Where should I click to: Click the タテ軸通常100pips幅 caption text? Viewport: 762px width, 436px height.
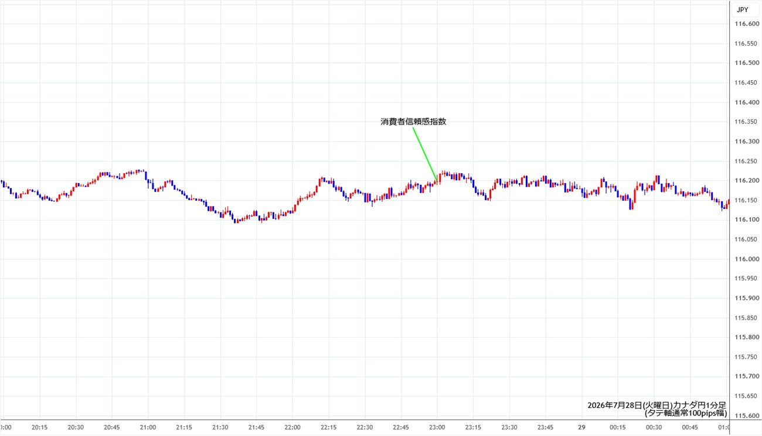coord(685,413)
